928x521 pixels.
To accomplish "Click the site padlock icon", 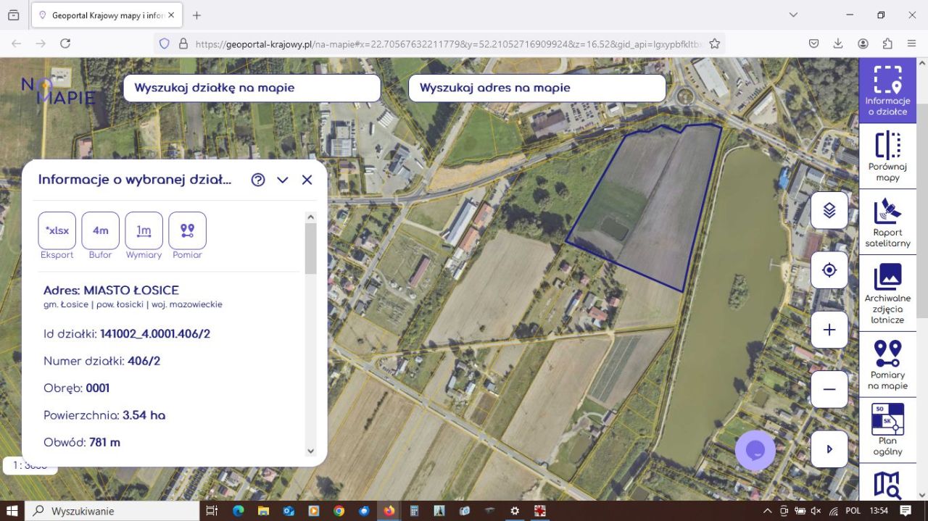I will click(x=183, y=43).
